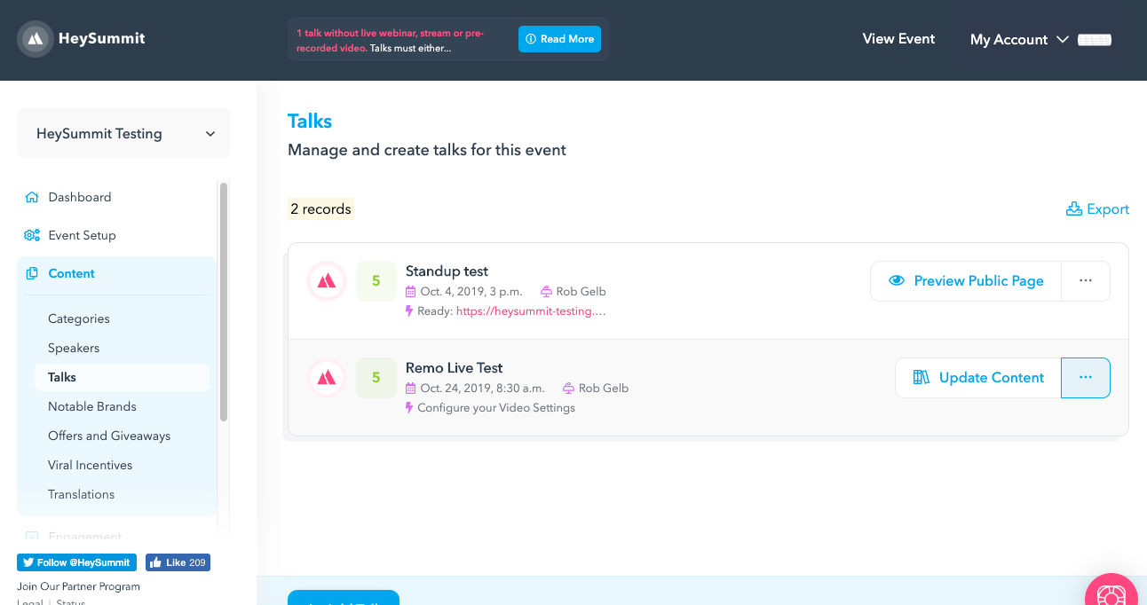Click the green 5 badge on Standup test

pos(376,281)
